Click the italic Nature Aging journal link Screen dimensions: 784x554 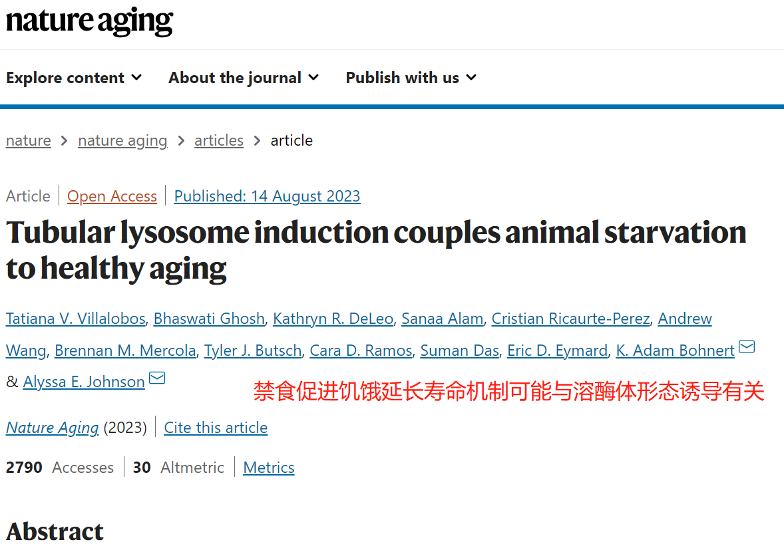pos(53,428)
